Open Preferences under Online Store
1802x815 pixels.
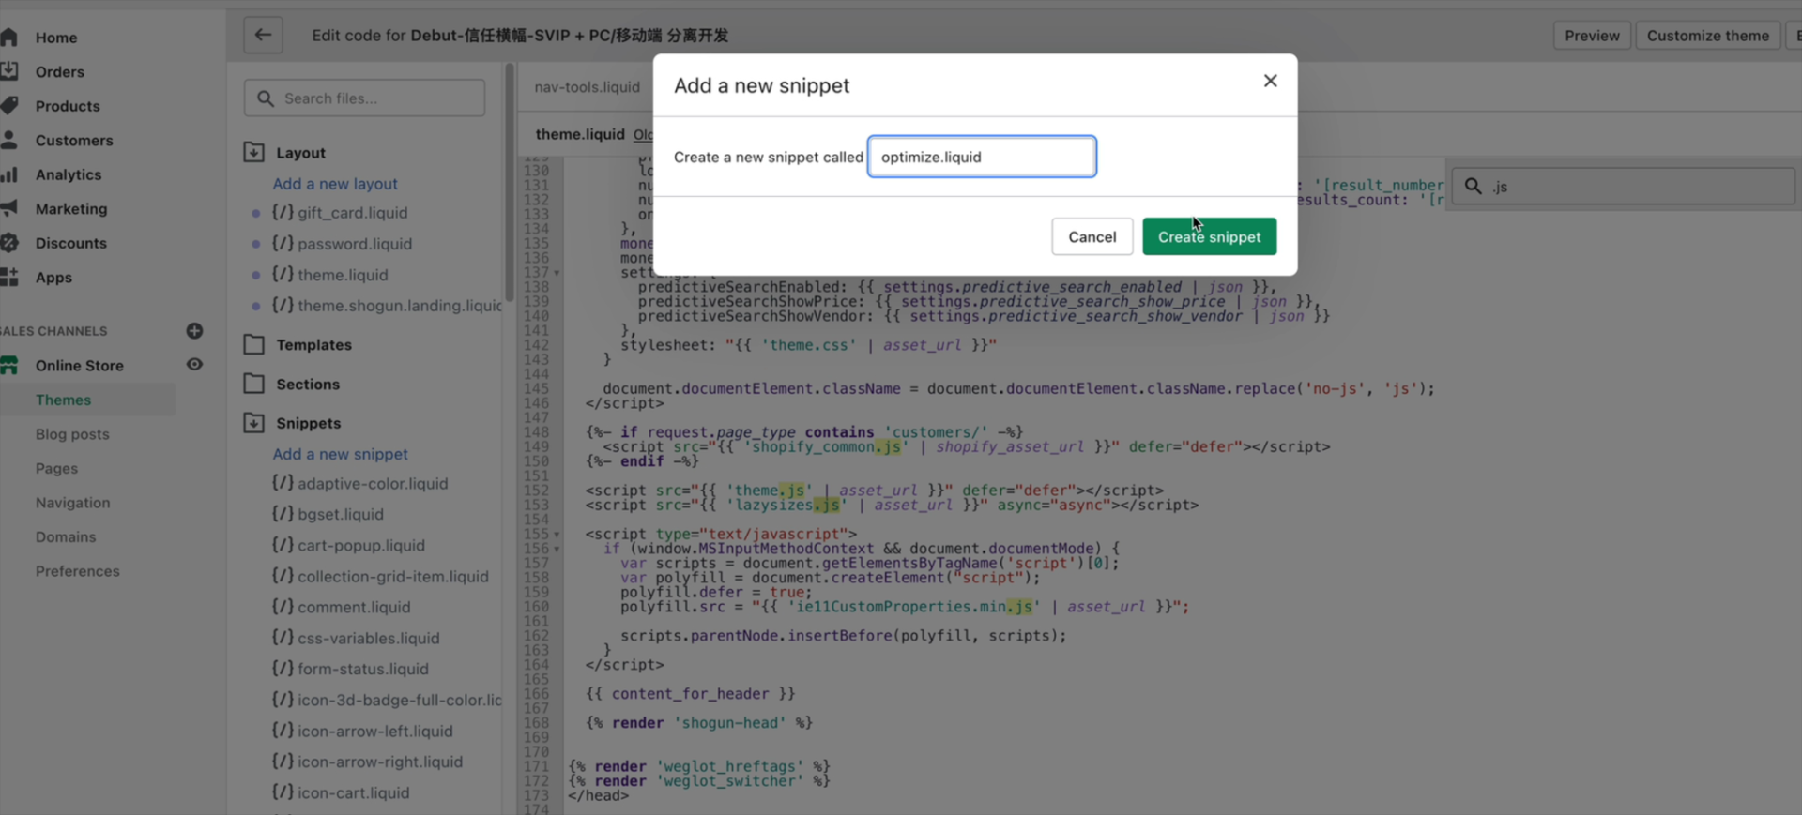coord(78,571)
